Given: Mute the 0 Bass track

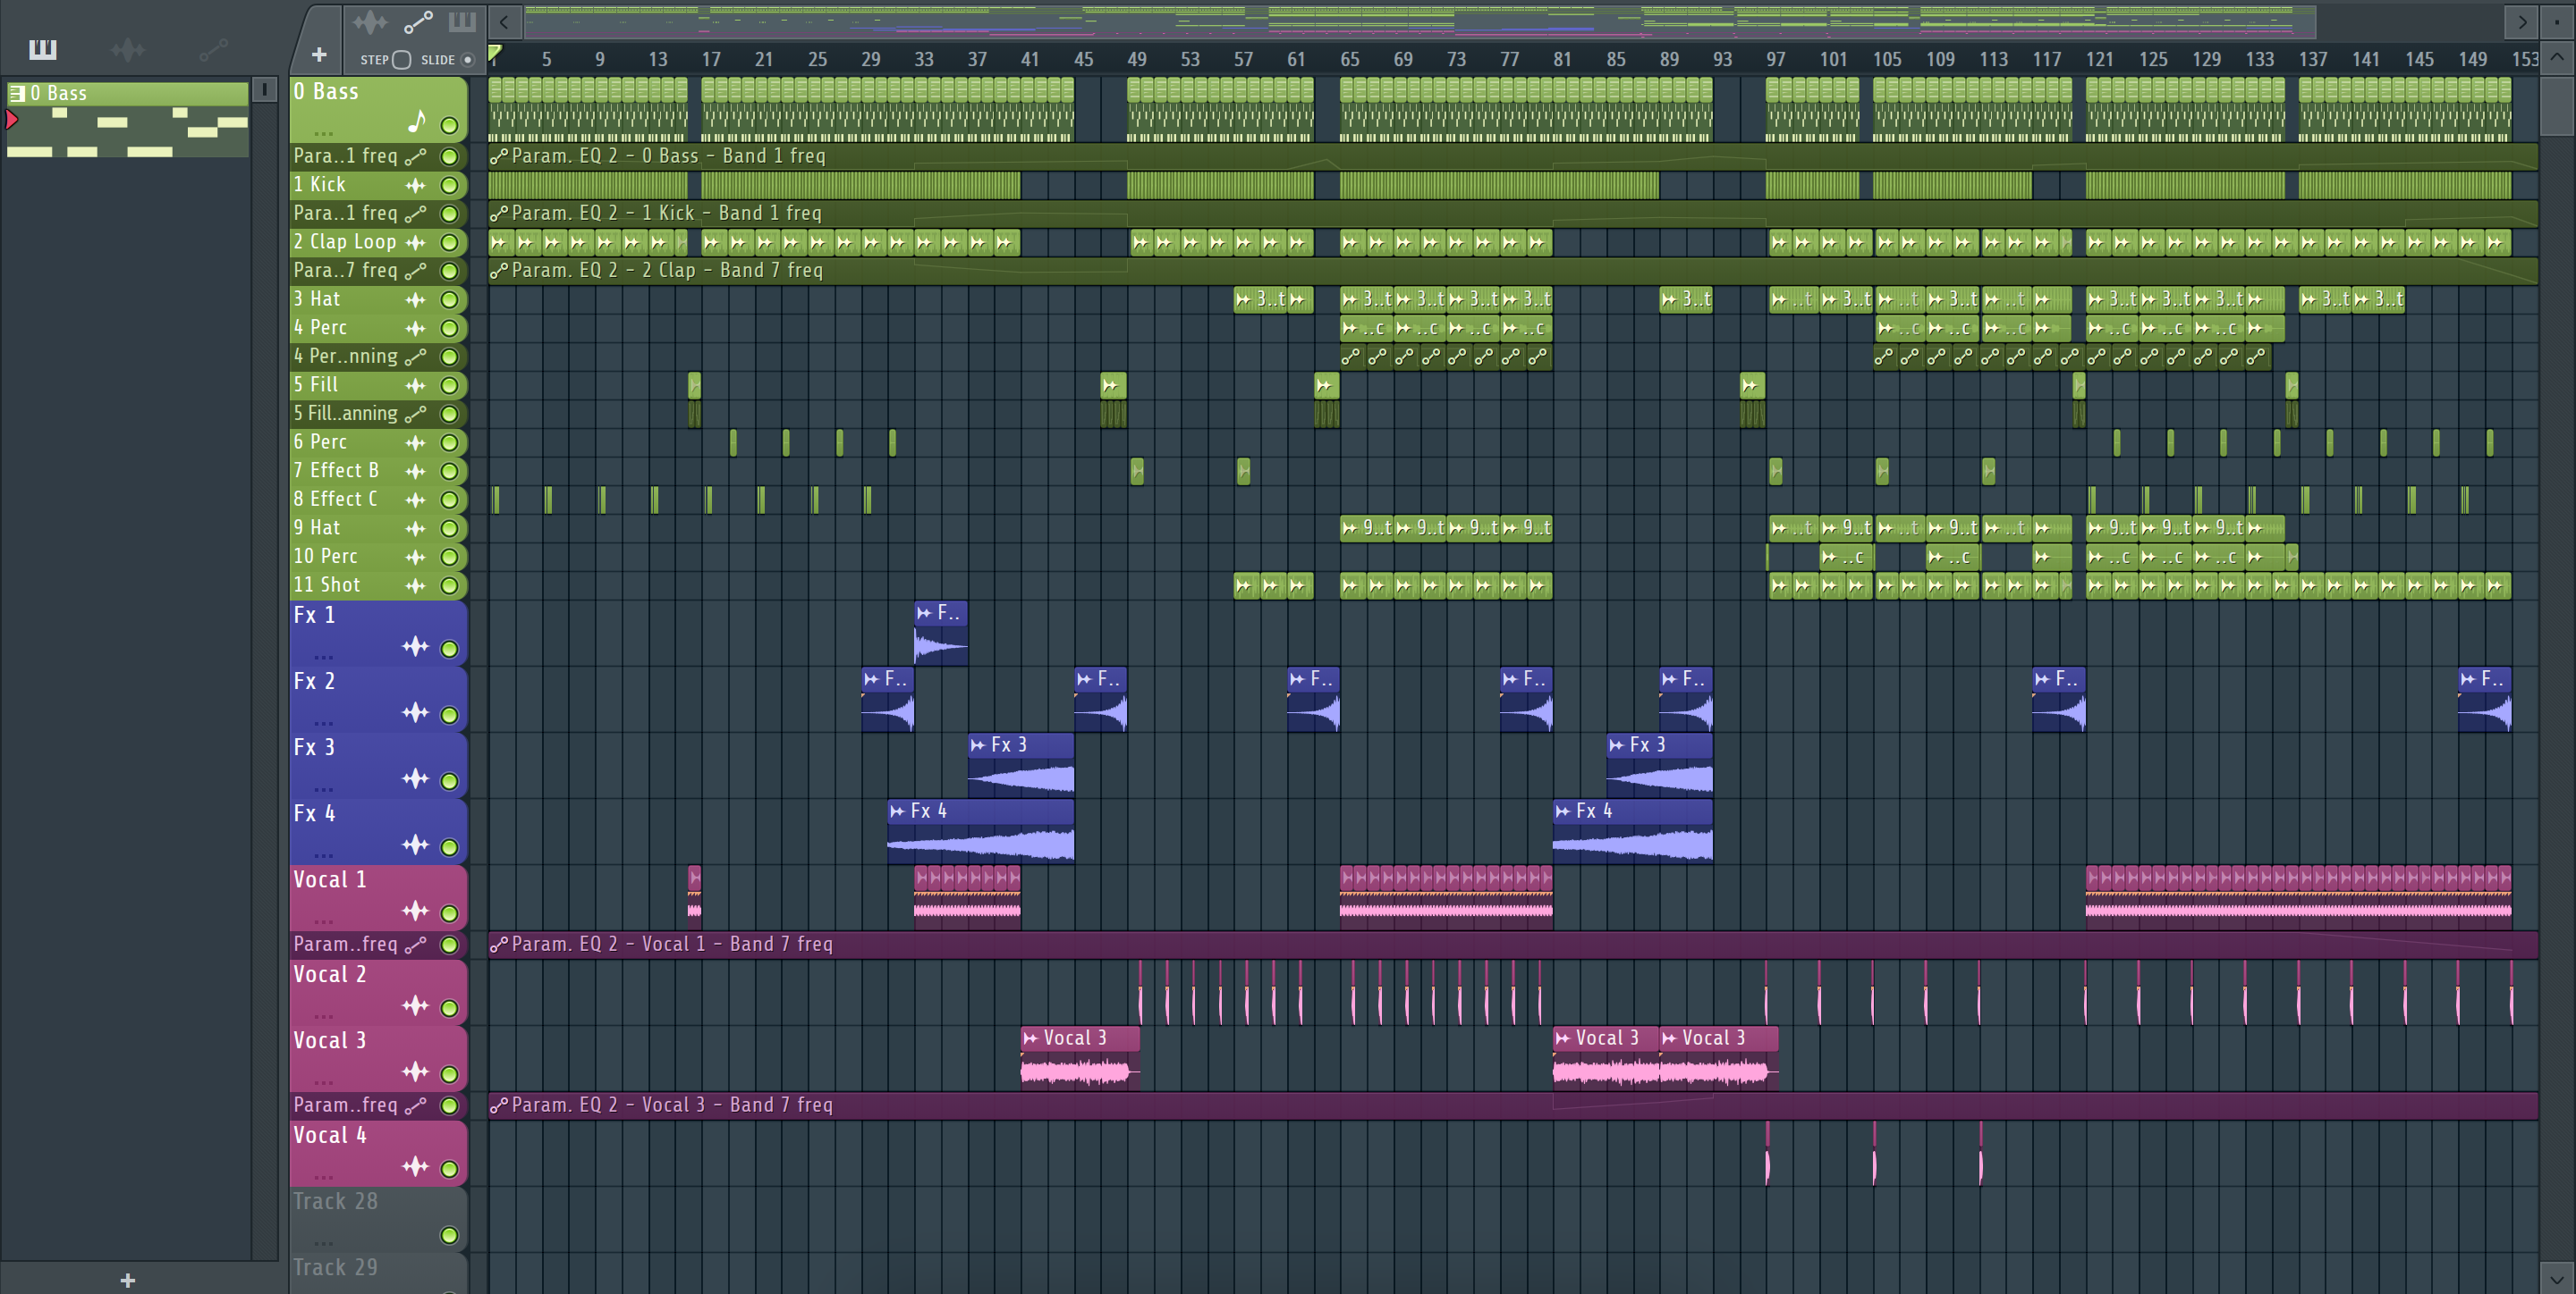Looking at the screenshot, I should (x=450, y=126).
